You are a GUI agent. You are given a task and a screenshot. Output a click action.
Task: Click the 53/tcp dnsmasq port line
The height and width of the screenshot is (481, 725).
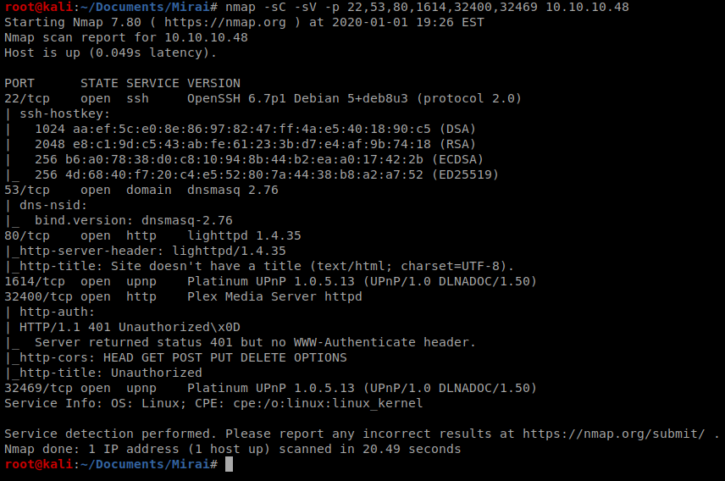tap(141, 190)
